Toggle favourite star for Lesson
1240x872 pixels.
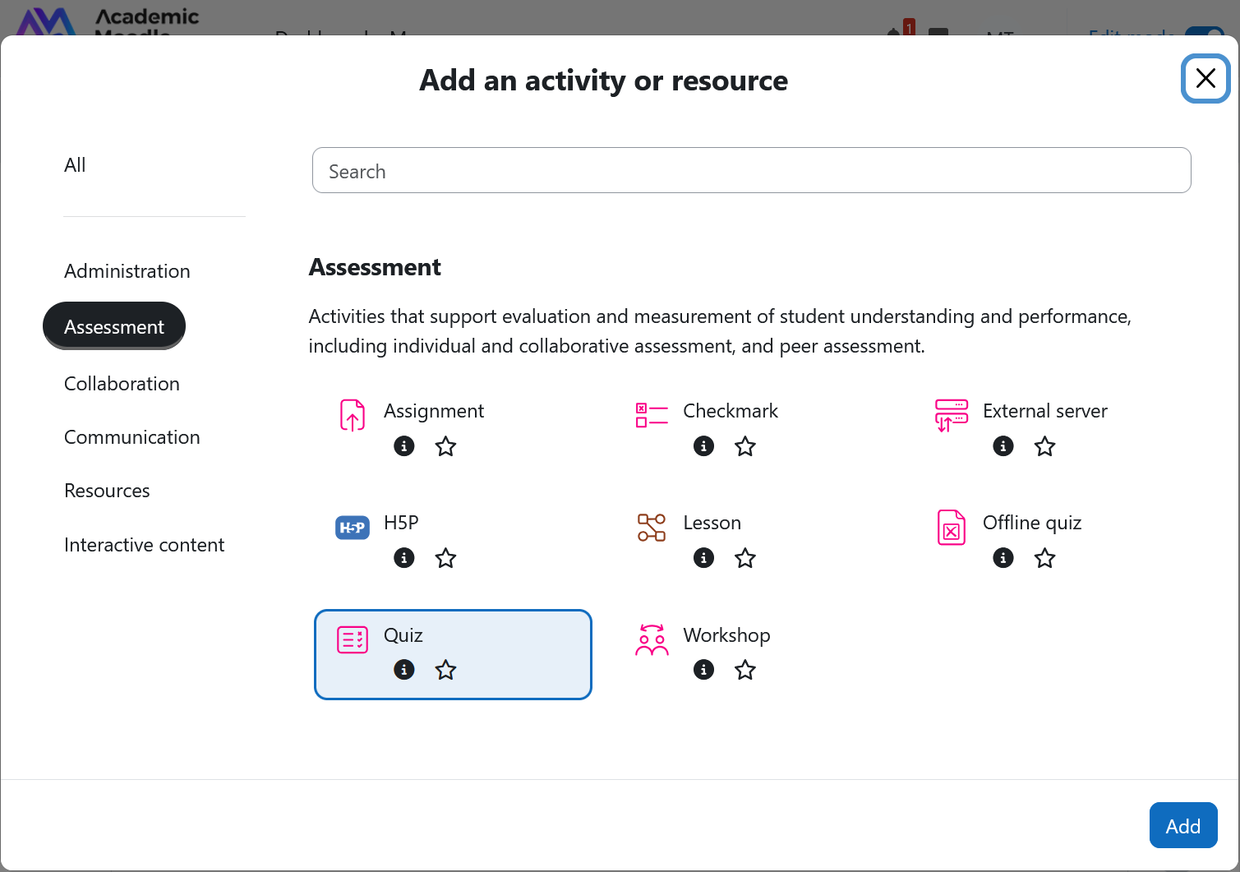[745, 558]
